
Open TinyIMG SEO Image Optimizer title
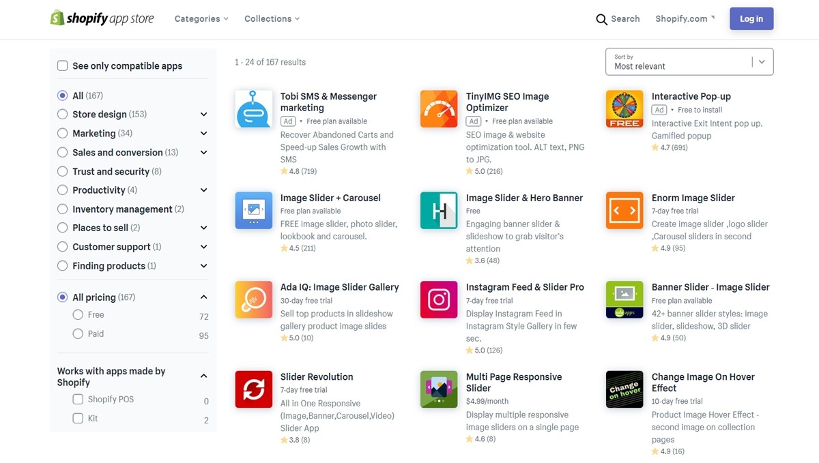pyautogui.click(x=507, y=102)
